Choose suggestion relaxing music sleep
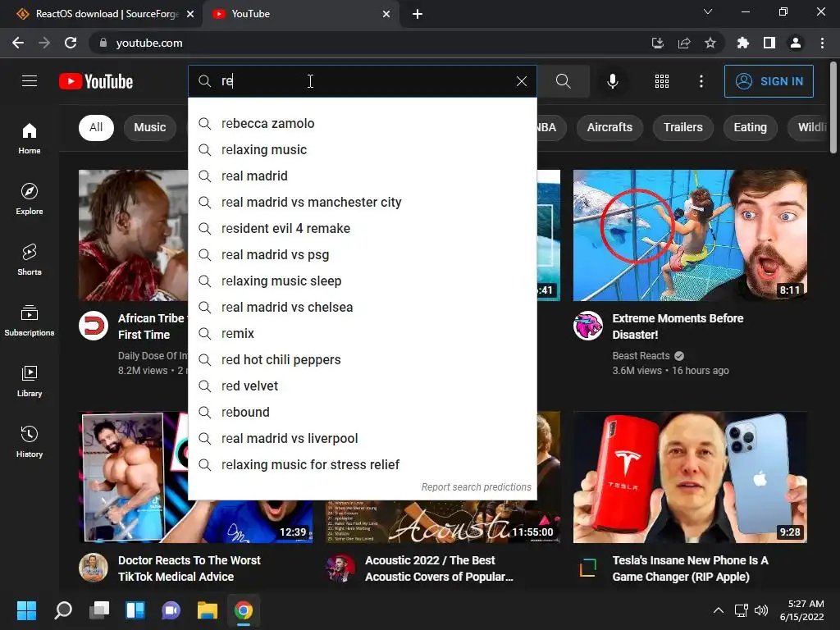 tap(362, 281)
